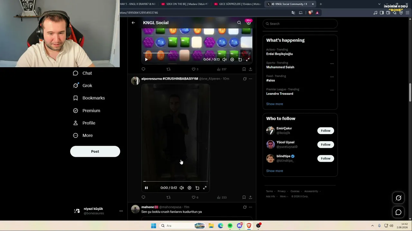Open a new browser tab
The image size is (412, 231).
[321, 4]
